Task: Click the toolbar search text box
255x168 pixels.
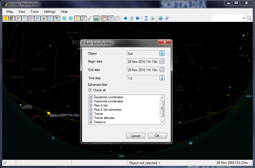Action: click(x=227, y=18)
